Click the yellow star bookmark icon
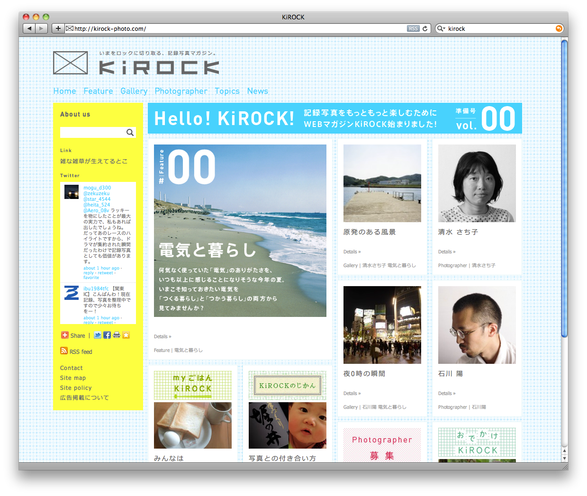Image resolution: width=587 pixels, height=496 pixels. [126, 335]
